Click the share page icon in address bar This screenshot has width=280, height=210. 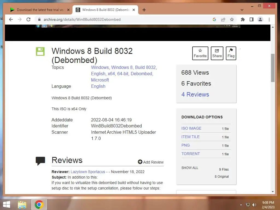point(223,19)
